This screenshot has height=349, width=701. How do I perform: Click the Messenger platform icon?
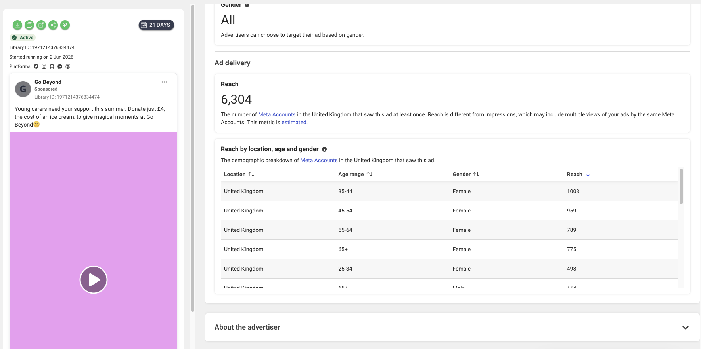click(x=60, y=66)
